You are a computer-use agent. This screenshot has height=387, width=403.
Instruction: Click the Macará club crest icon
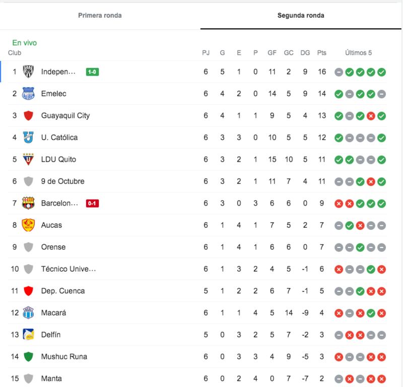point(28,313)
